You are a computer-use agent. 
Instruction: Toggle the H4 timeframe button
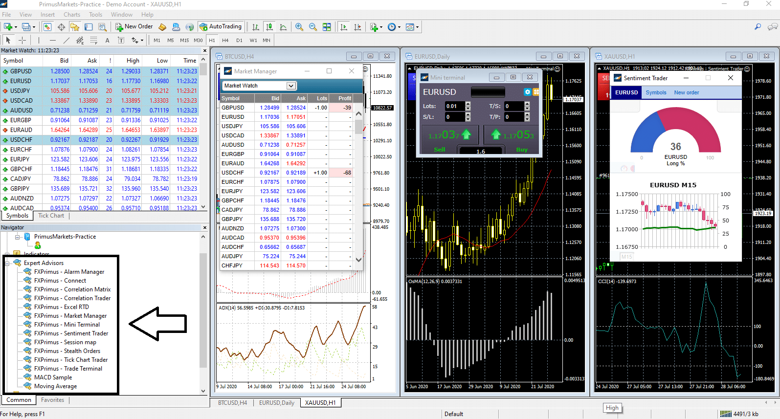(x=225, y=40)
